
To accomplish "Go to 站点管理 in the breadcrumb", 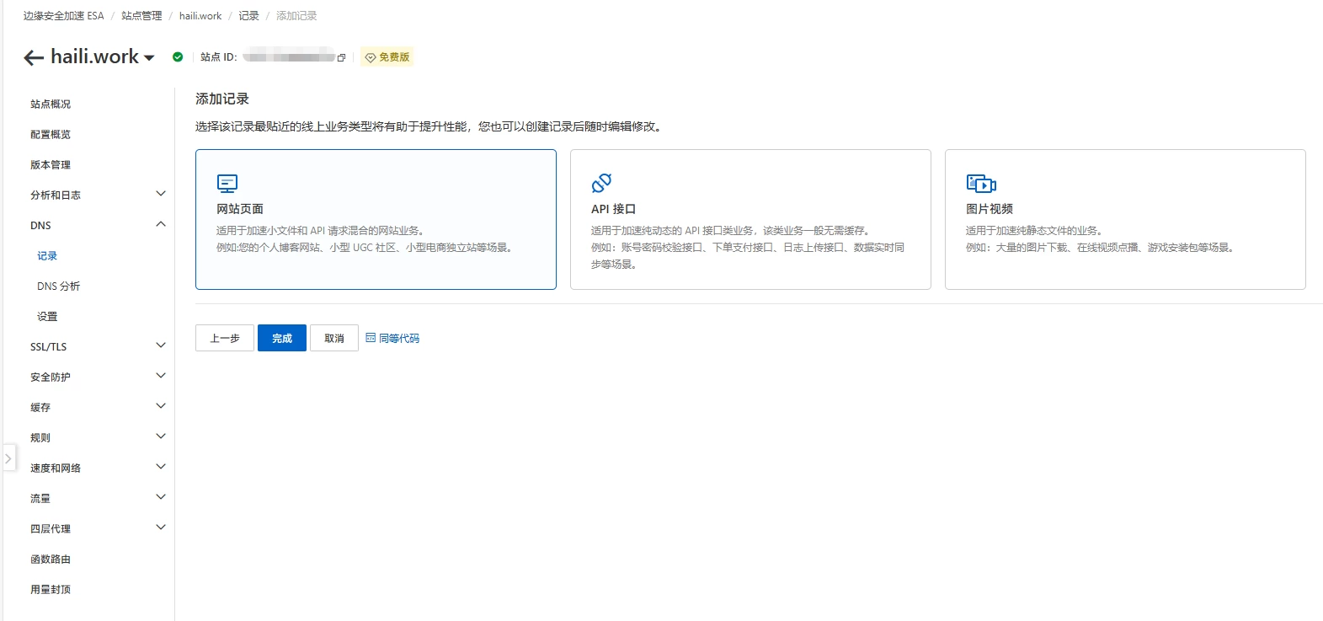I will click(141, 16).
